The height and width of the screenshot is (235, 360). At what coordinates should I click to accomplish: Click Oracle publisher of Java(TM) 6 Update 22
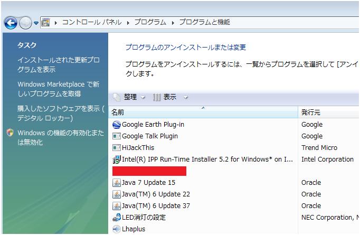311,194
